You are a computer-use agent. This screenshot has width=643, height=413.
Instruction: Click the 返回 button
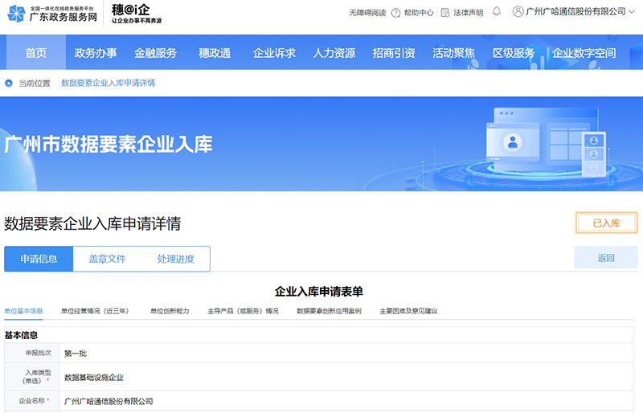605,258
